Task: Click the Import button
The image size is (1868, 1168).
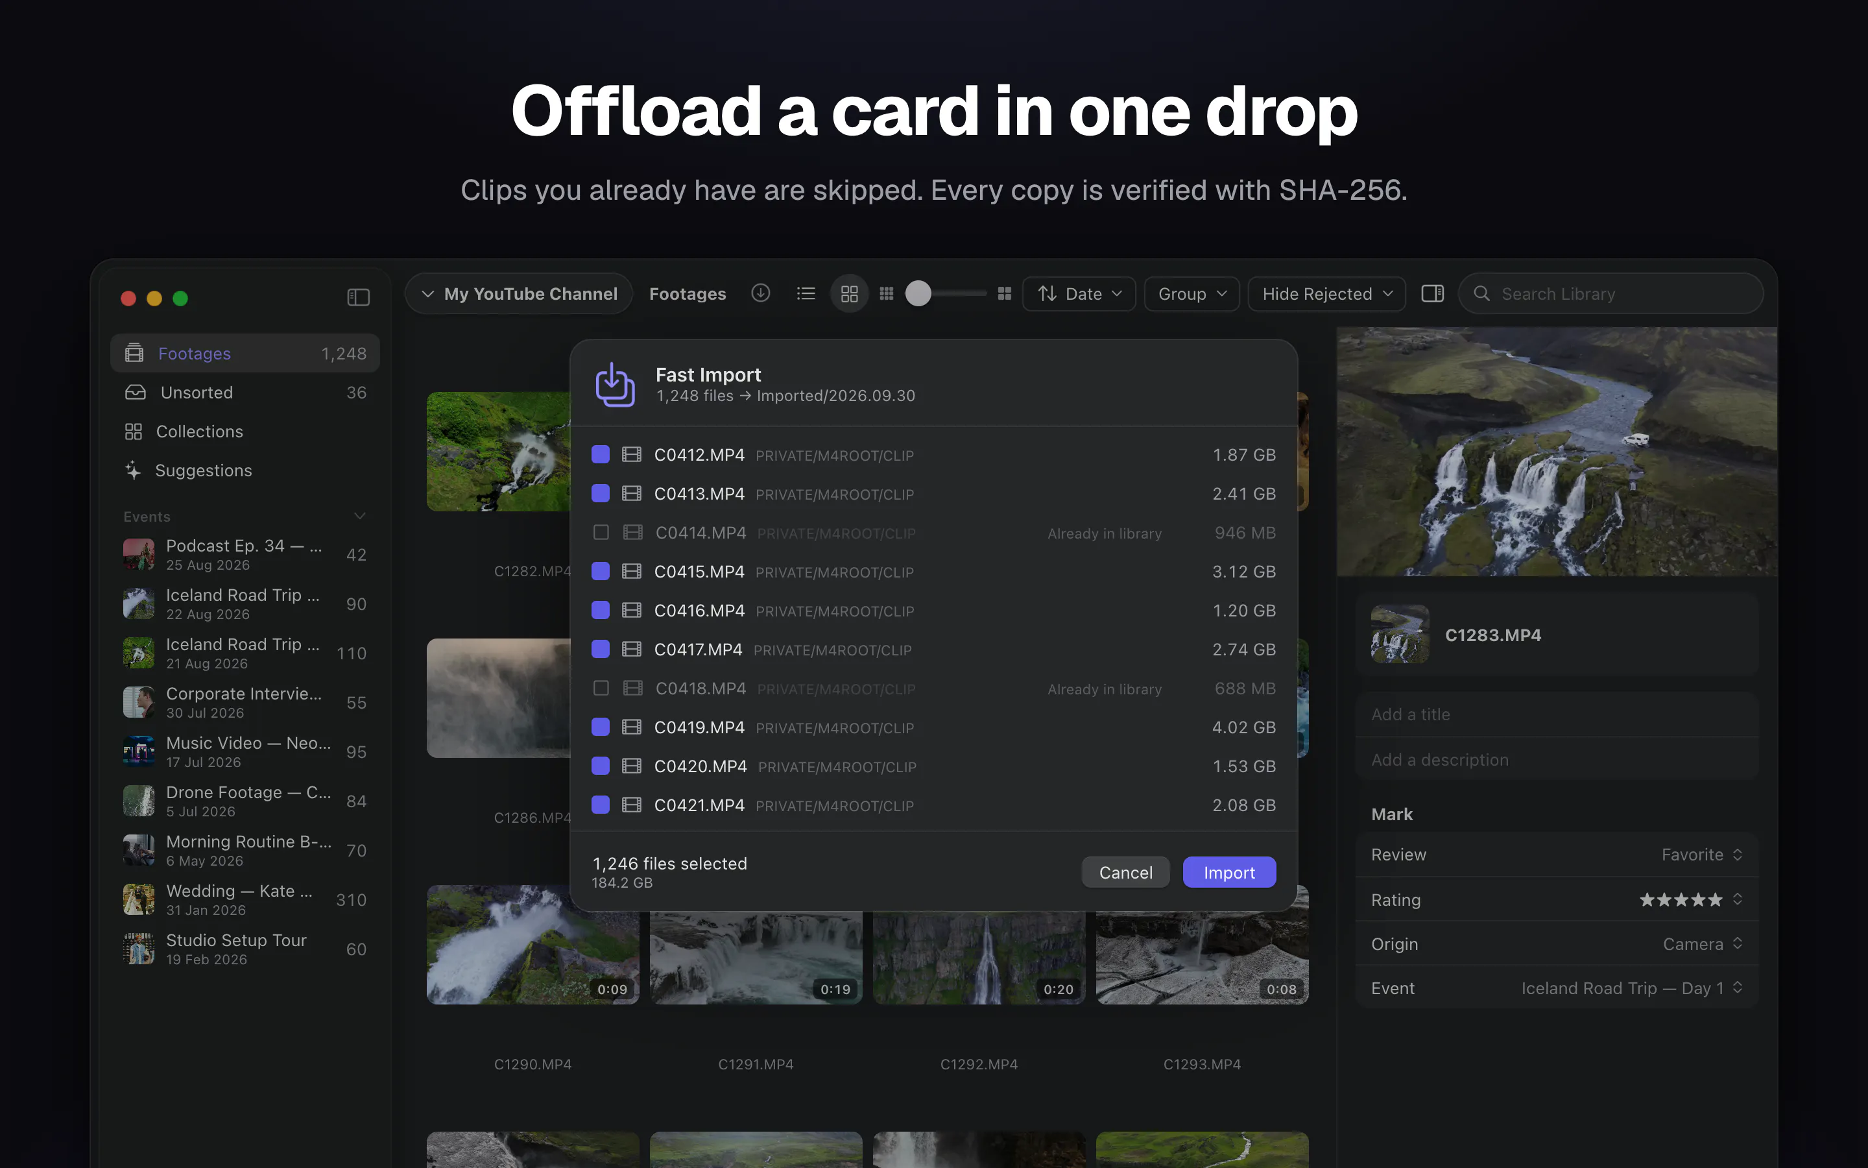Action: 1229,872
